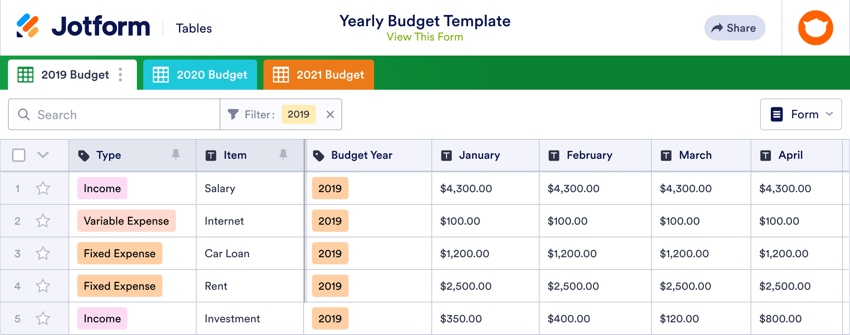
Task: Click the Variable Expense color tag
Action: (x=126, y=221)
